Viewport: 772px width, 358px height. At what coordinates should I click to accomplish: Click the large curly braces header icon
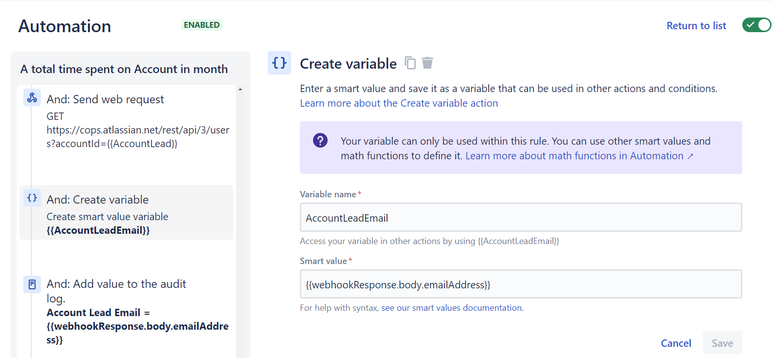(x=279, y=63)
